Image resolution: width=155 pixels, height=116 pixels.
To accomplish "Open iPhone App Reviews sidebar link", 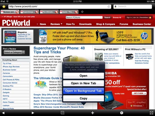I will tap(11, 67).
